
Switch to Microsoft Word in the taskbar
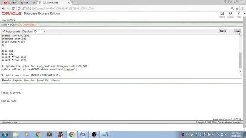[x=83, y=135]
